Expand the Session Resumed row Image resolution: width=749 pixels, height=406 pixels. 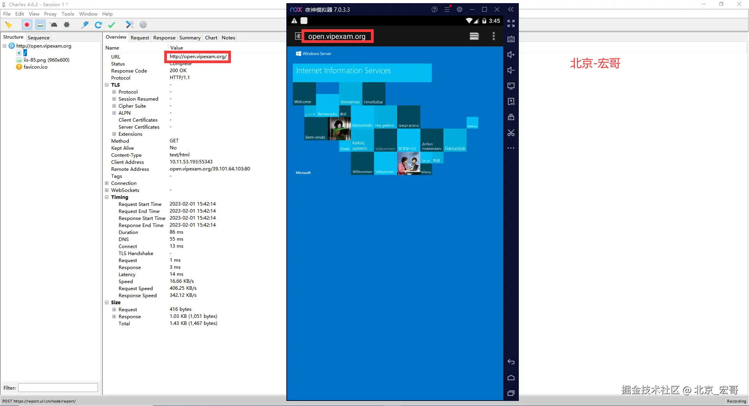coord(114,99)
